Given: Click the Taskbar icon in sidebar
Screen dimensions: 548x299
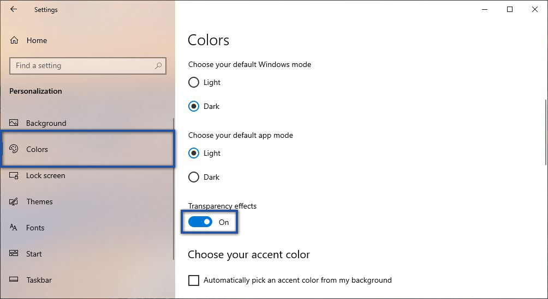Looking at the screenshot, I should point(14,280).
